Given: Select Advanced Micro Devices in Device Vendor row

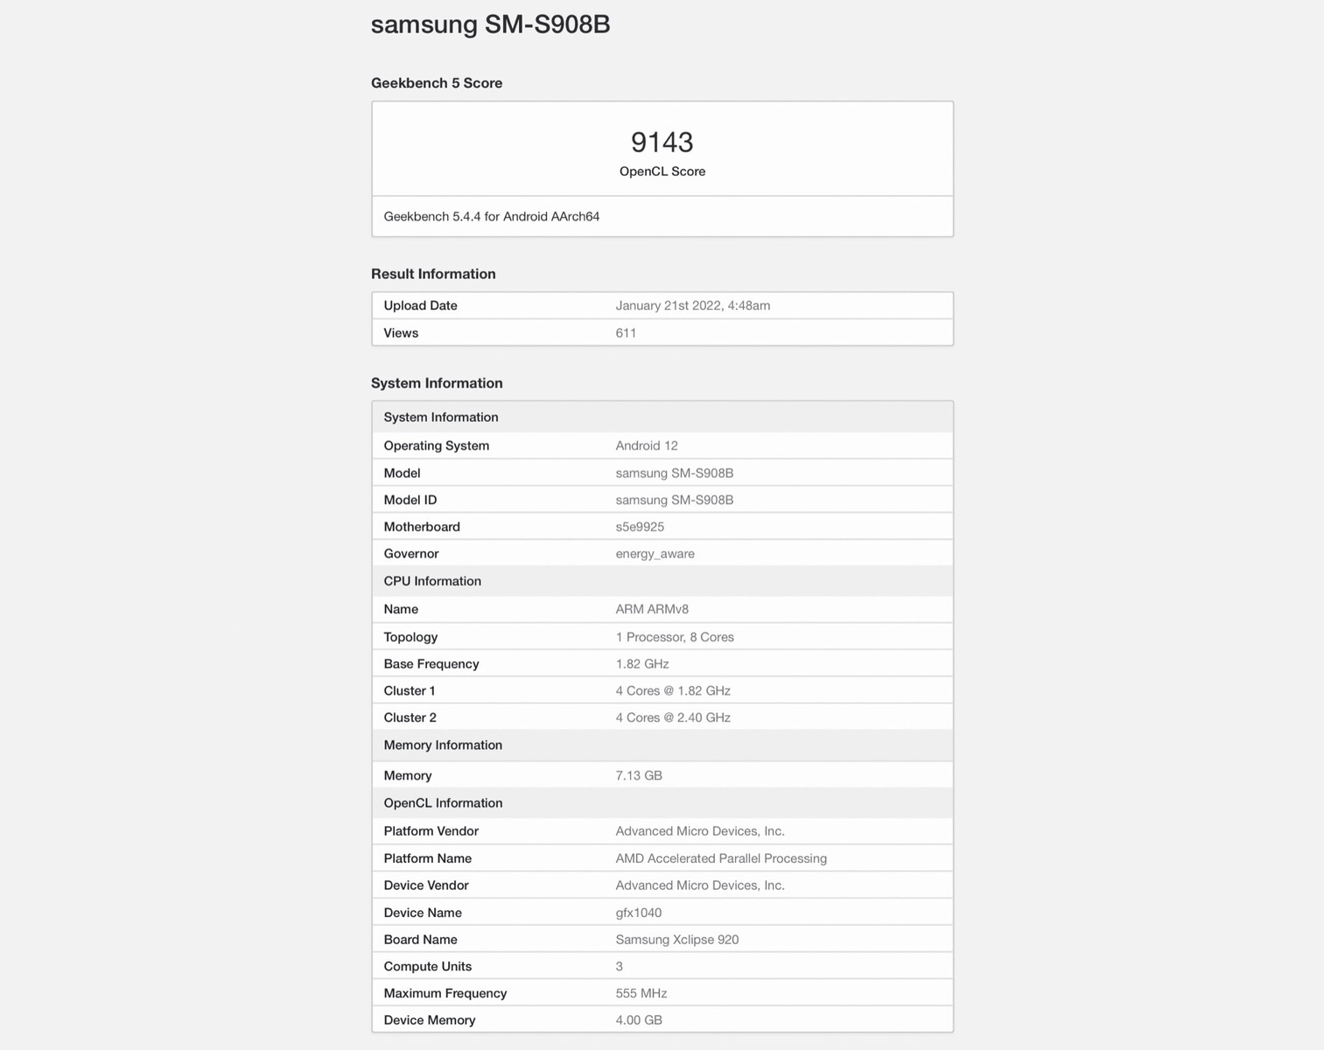Looking at the screenshot, I should (x=700, y=885).
